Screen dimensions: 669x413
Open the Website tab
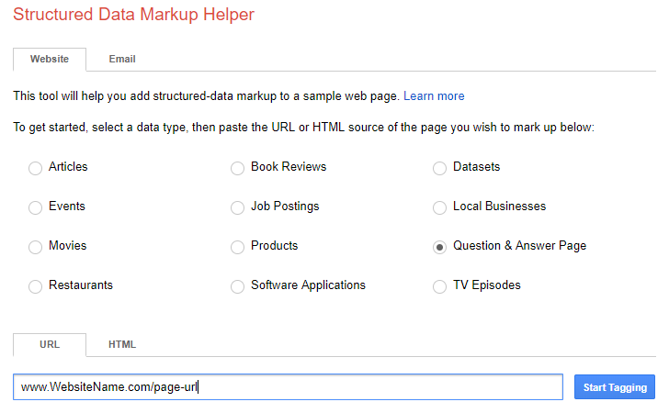click(x=50, y=59)
